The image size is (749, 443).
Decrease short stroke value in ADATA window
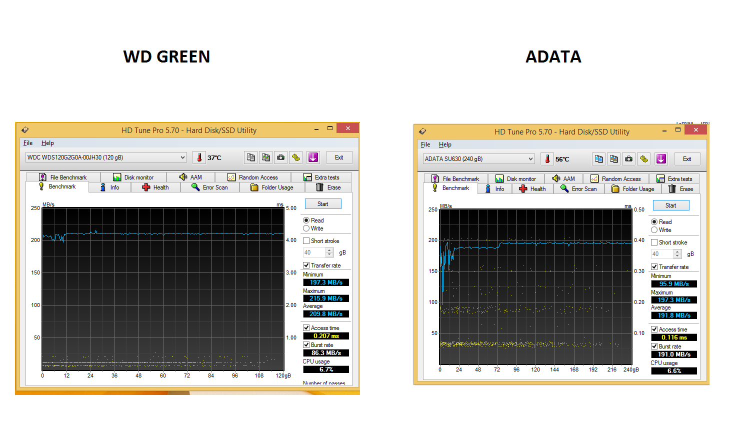coord(677,256)
